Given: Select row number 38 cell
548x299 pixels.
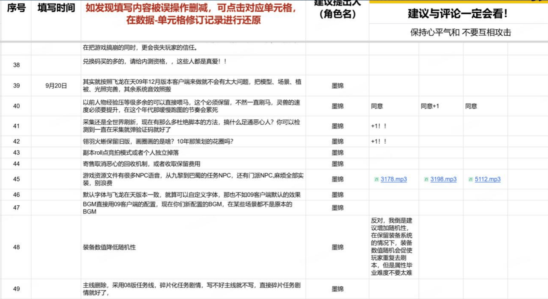Looking at the screenshot, I should 16,65.
